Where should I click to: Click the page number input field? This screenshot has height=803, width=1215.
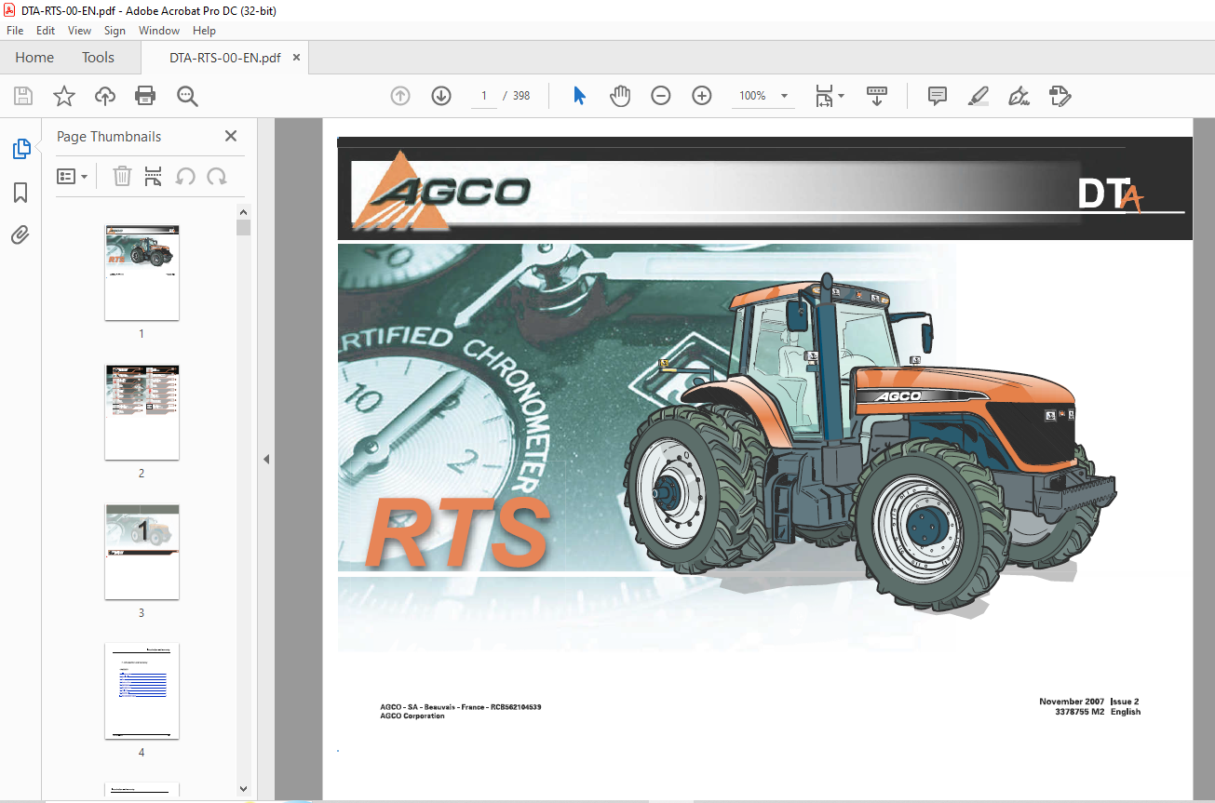(484, 96)
